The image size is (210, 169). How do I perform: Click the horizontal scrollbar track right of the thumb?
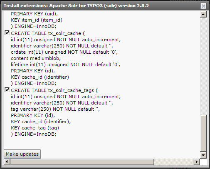174,162
